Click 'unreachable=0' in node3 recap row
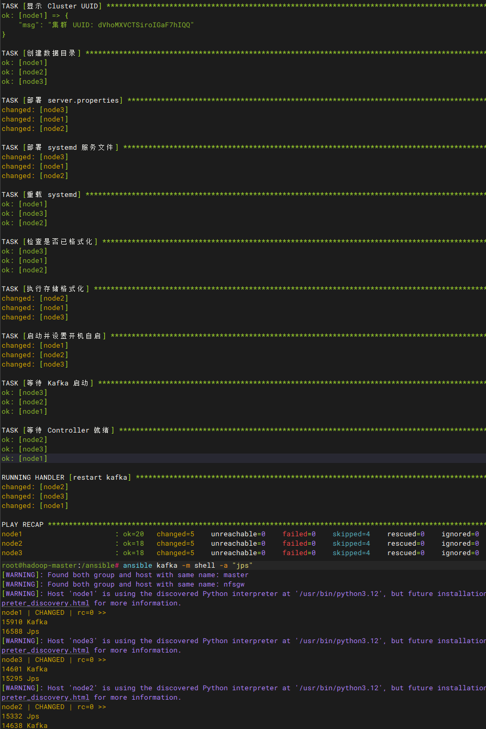486x729 pixels. coord(238,553)
